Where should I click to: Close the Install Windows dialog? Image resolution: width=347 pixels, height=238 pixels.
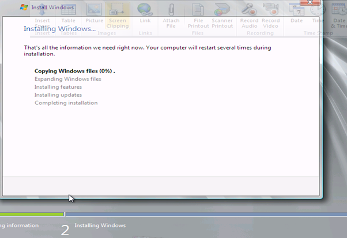310,2
